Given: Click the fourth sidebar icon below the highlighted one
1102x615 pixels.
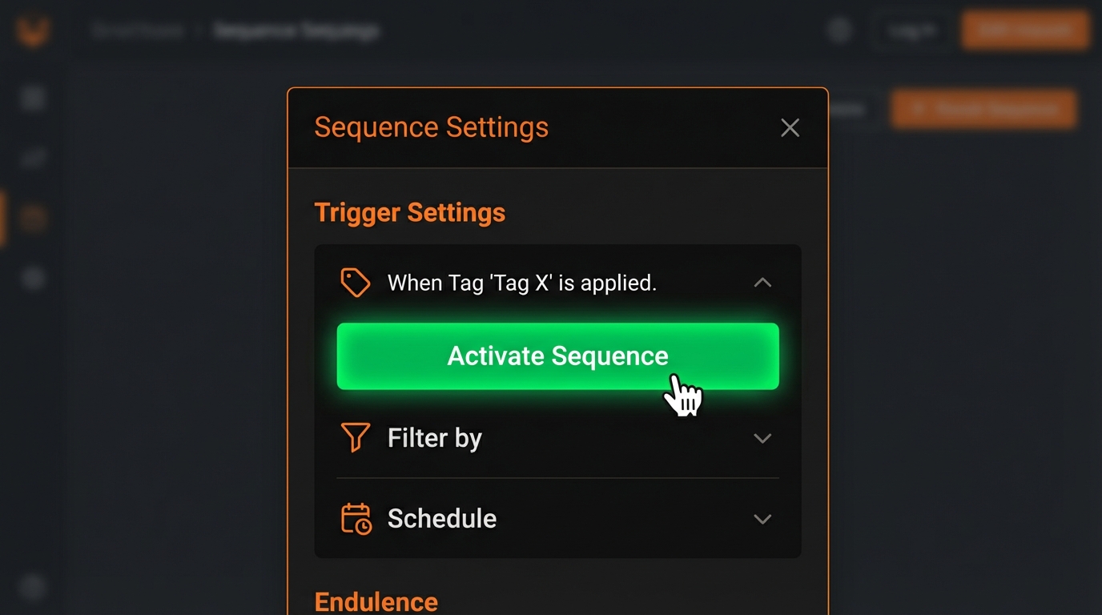Looking at the screenshot, I should pos(32,278).
